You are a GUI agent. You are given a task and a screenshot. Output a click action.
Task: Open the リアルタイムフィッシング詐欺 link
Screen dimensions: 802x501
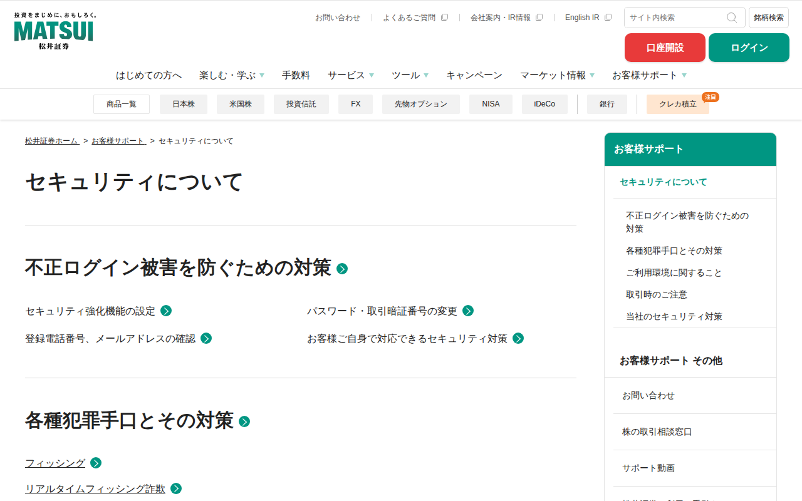pos(95,488)
